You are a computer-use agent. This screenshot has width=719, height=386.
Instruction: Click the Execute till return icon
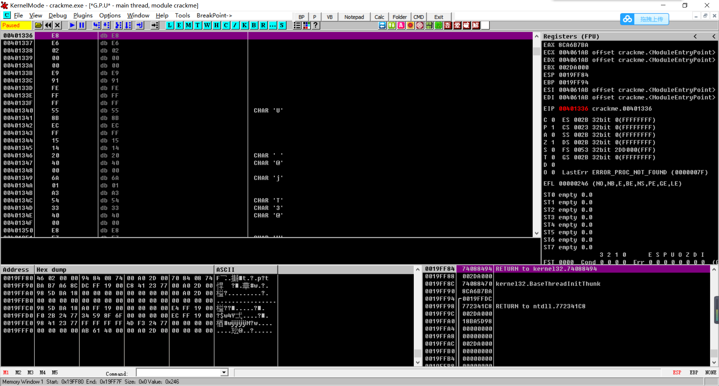(x=140, y=25)
